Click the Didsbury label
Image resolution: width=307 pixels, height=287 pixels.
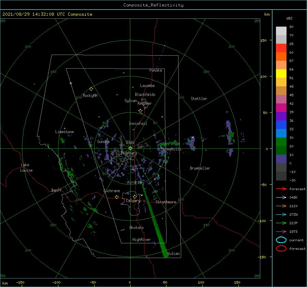pyautogui.click(x=129, y=153)
